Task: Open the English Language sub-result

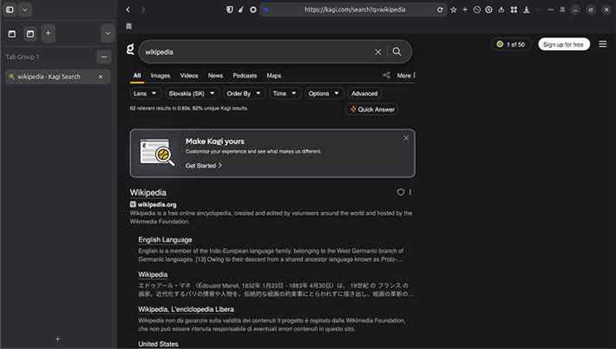Action: pos(165,239)
